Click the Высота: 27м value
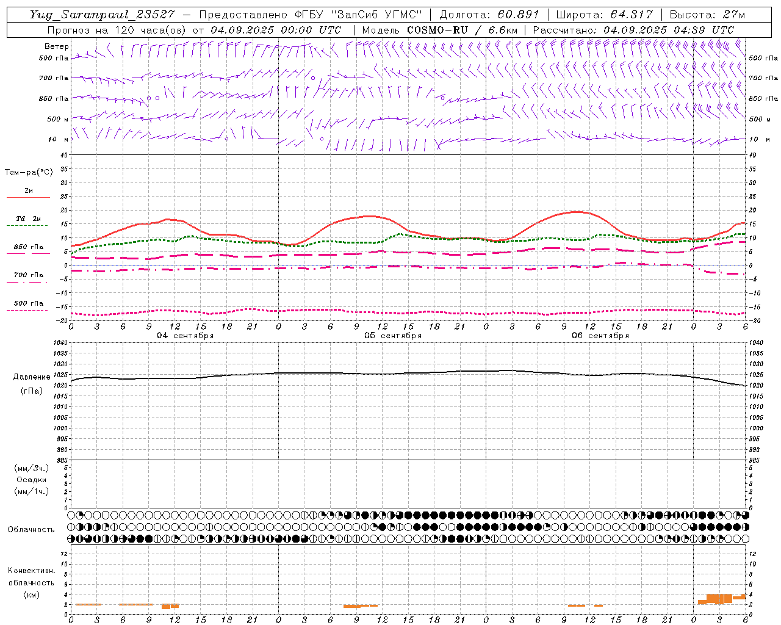The image size is (781, 625). (707, 15)
